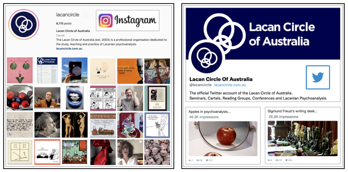
Task: Open lacancircle.com.au link on Instagram bio
Action: click(x=69, y=48)
